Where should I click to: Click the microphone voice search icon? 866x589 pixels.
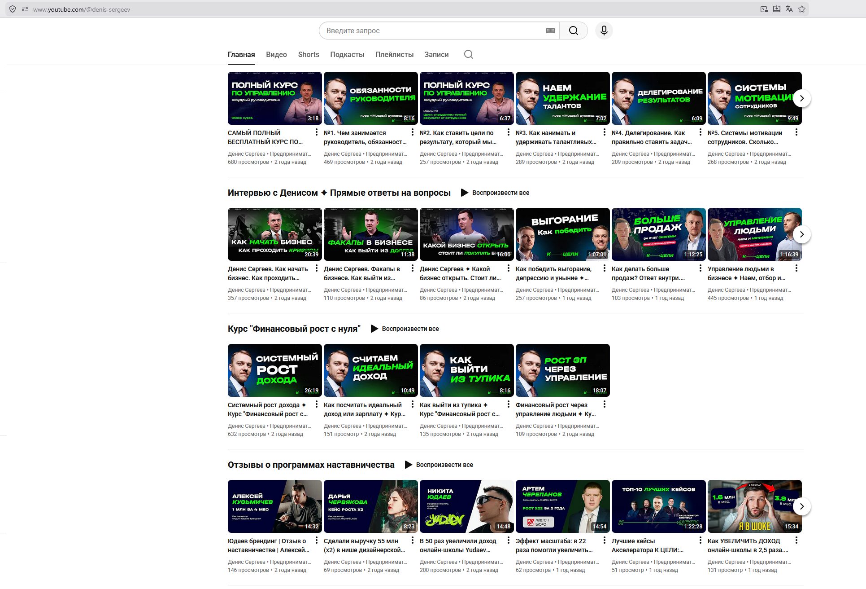604,31
